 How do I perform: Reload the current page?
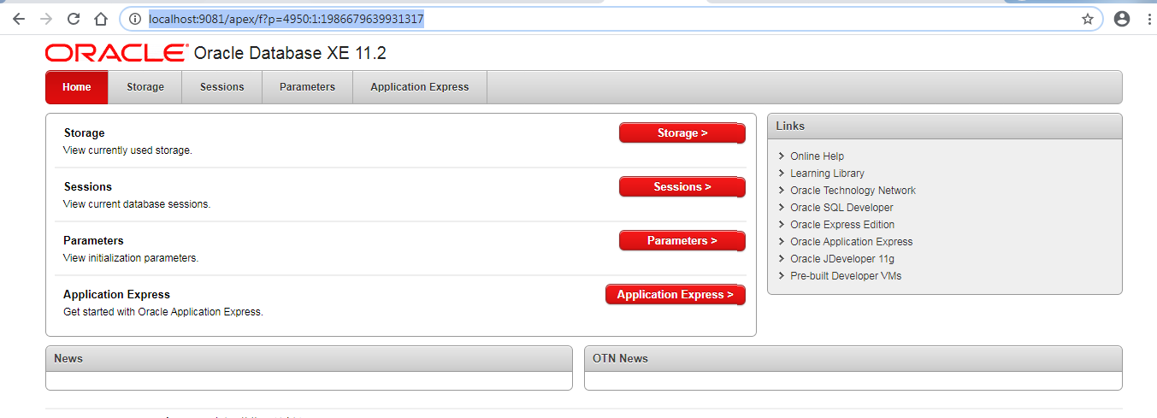click(x=74, y=19)
